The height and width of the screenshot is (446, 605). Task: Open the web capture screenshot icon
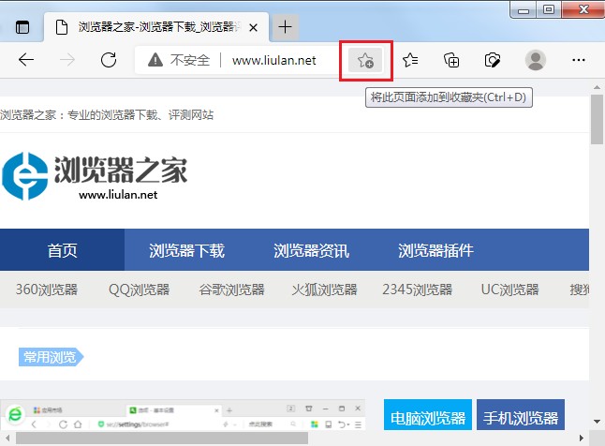493,60
